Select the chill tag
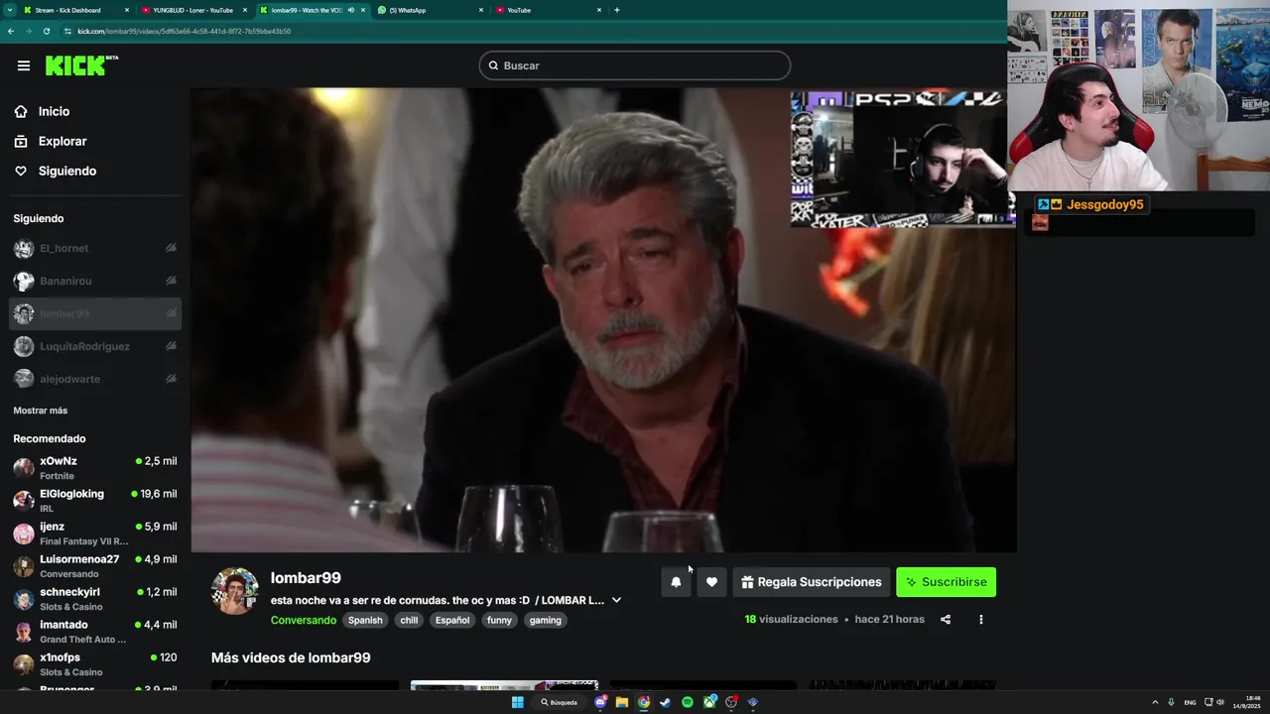 point(409,620)
